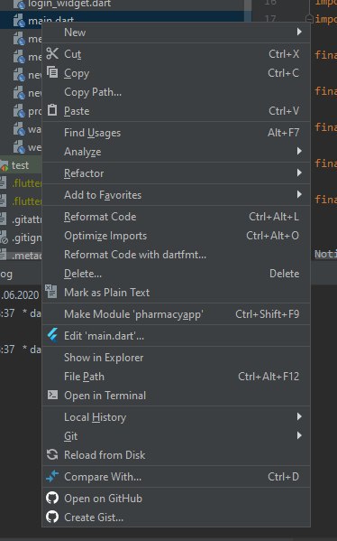Image resolution: width=337 pixels, height=541 pixels.
Task: Click the Mark as Plain Text icon
Action: (51, 291)
